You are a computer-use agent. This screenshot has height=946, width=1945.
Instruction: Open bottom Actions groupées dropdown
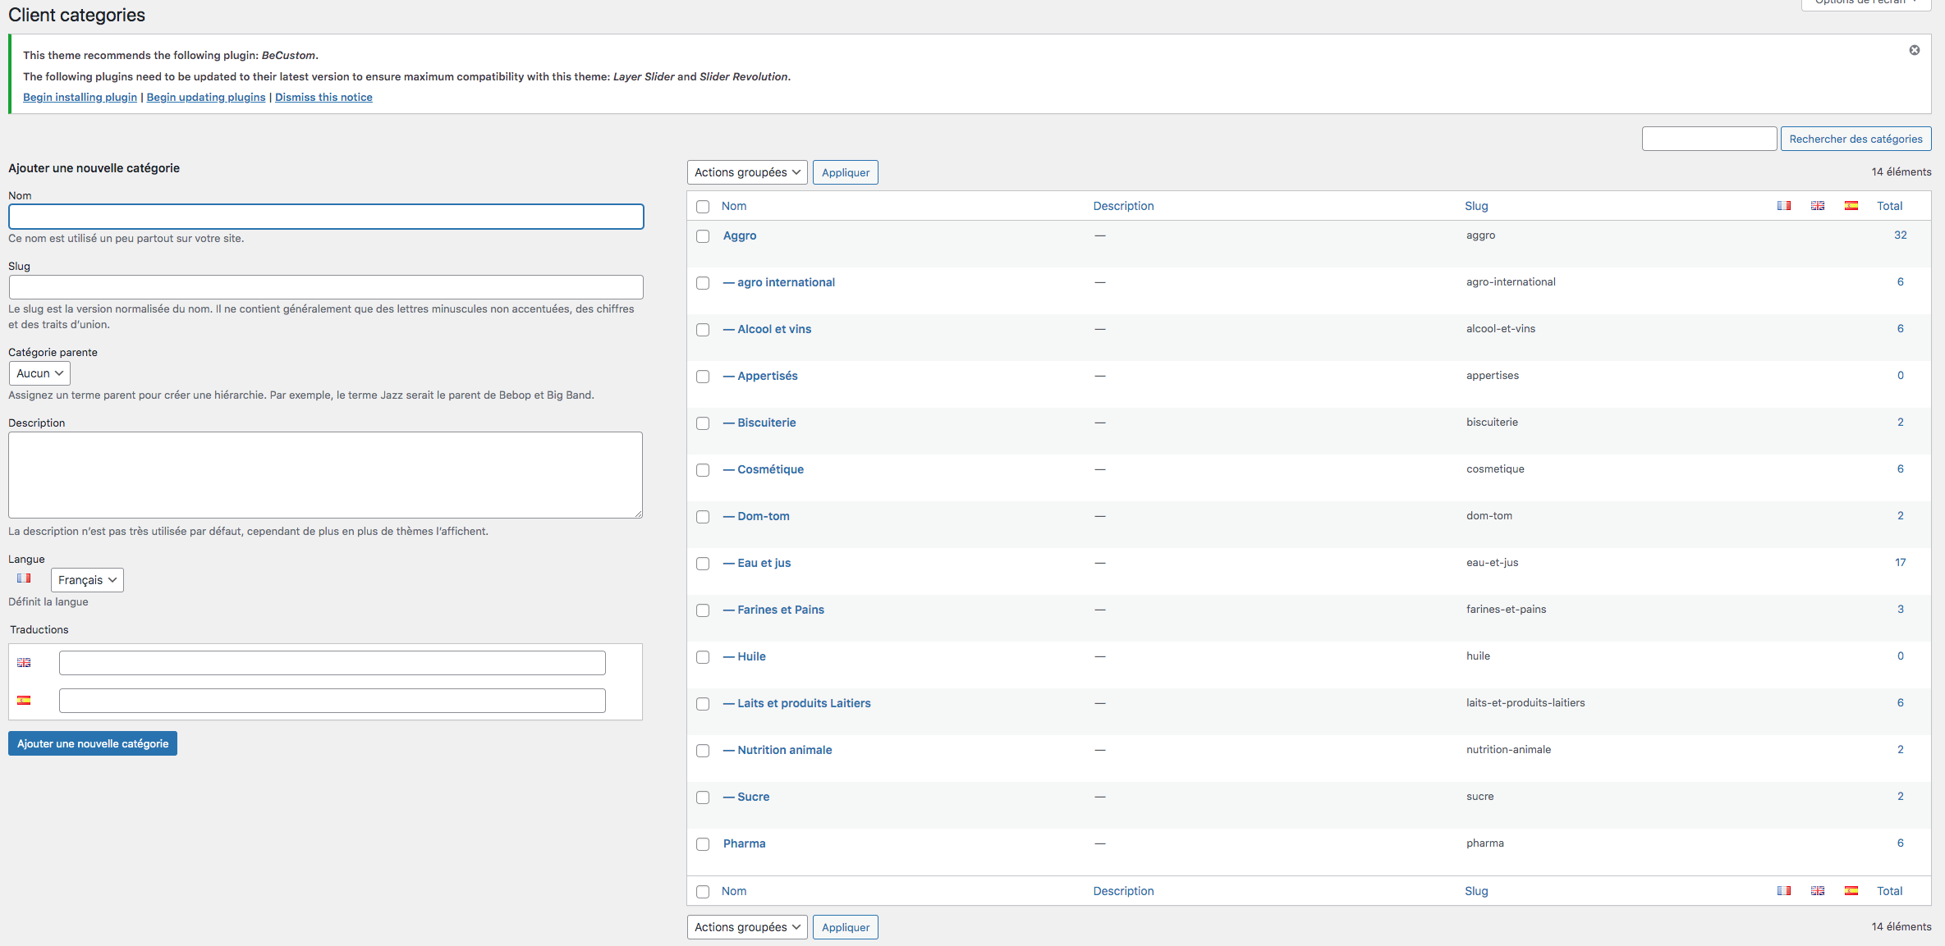(747, 927)
